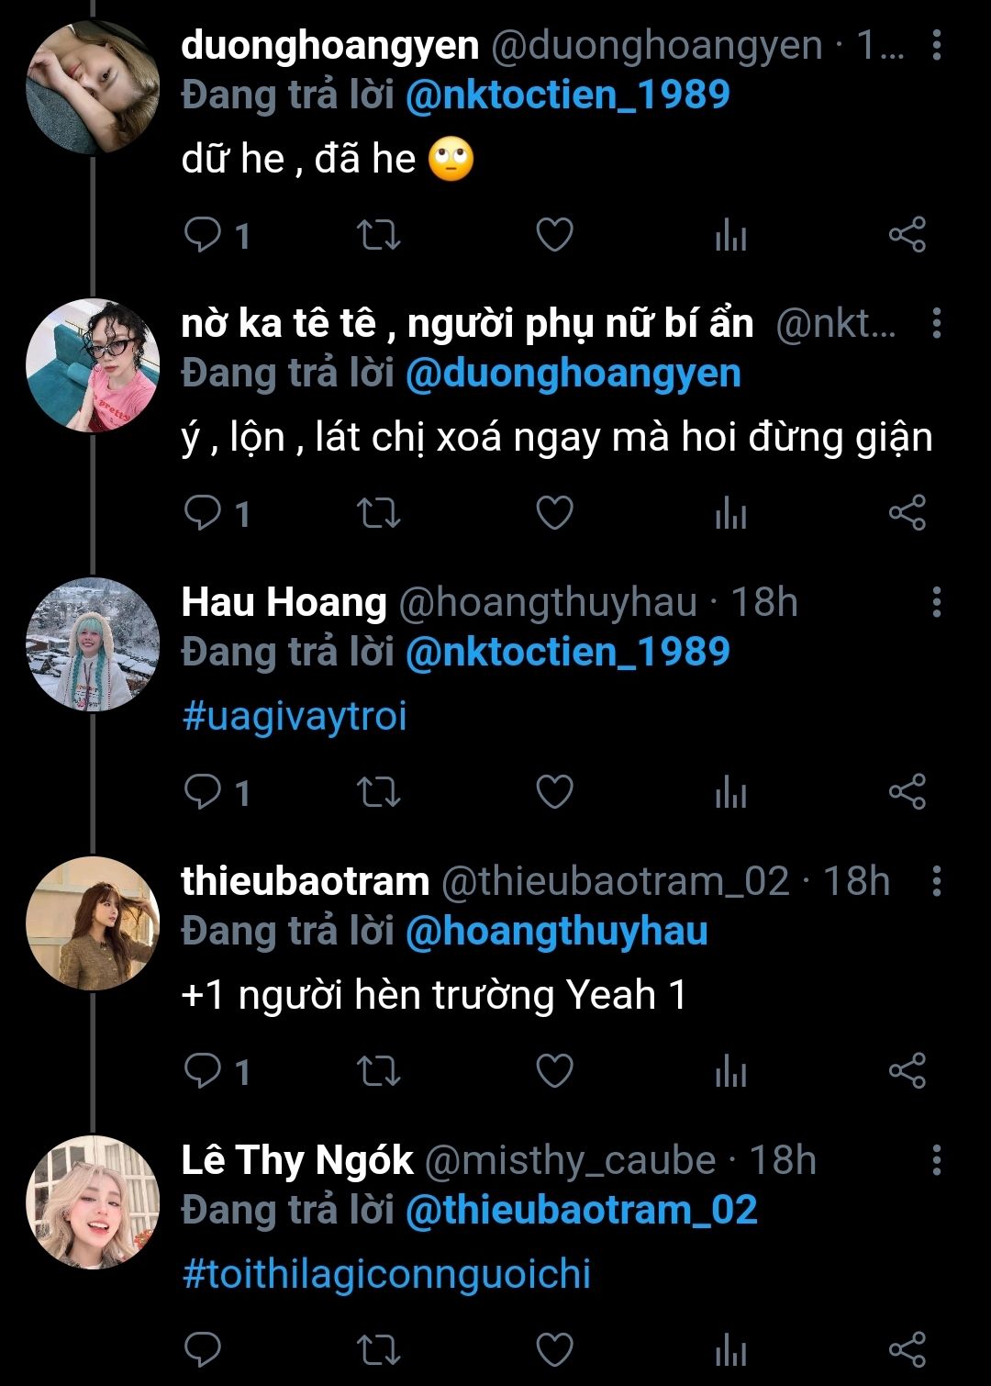Reply to duonghoangyen's tweet
This screenshot has width=991, height=1386.
pyautogui.click(x=203, y=235)
